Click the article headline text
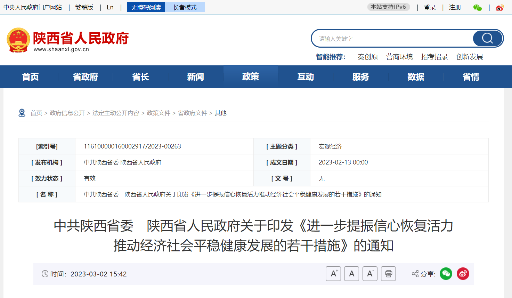512x298 pixels. pyautogui.click(x=253, y=236)
